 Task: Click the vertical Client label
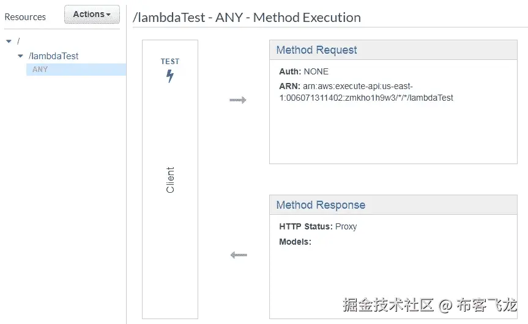(170, 180)
